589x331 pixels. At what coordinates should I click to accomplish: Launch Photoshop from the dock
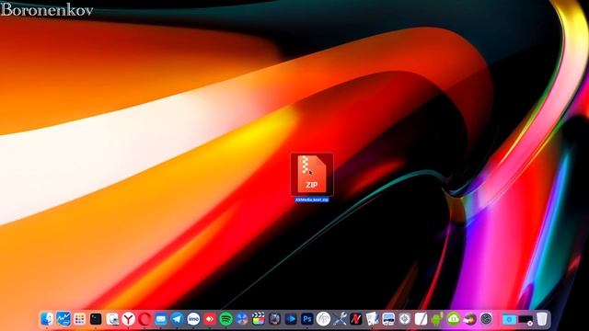coord(306,319)
